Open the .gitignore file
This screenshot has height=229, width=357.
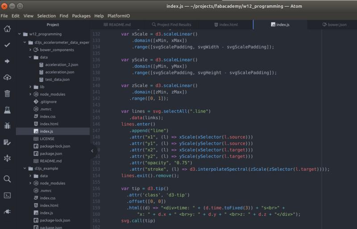tap(48, 102)
